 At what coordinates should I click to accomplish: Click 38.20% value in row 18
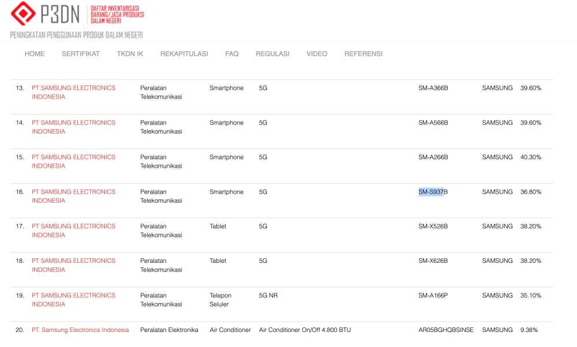click(x=531, y=261)
